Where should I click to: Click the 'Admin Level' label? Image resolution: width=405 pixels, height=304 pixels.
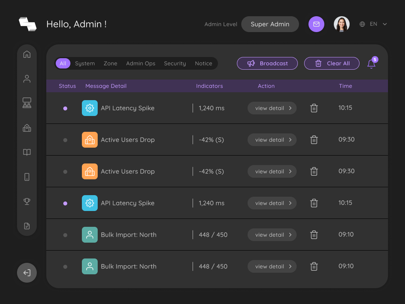point(221,24)
